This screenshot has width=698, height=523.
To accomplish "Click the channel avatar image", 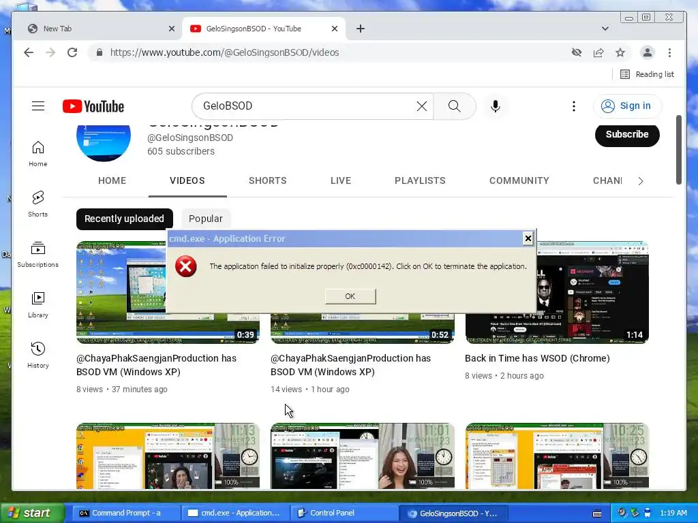I will pos(104,143).
